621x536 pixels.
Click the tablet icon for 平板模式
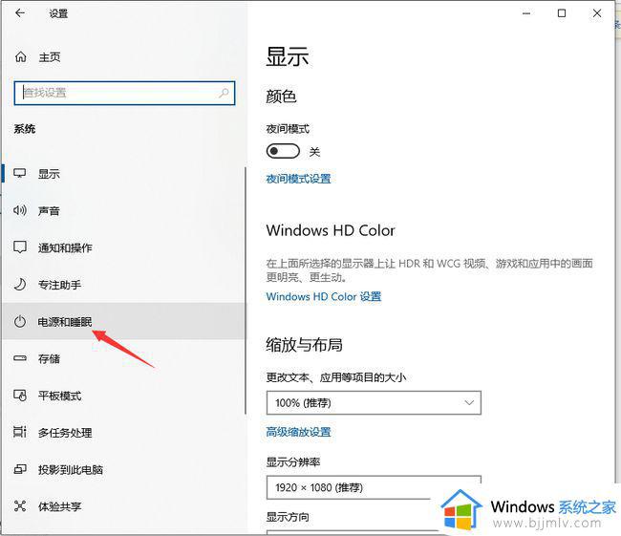point(20,396)
